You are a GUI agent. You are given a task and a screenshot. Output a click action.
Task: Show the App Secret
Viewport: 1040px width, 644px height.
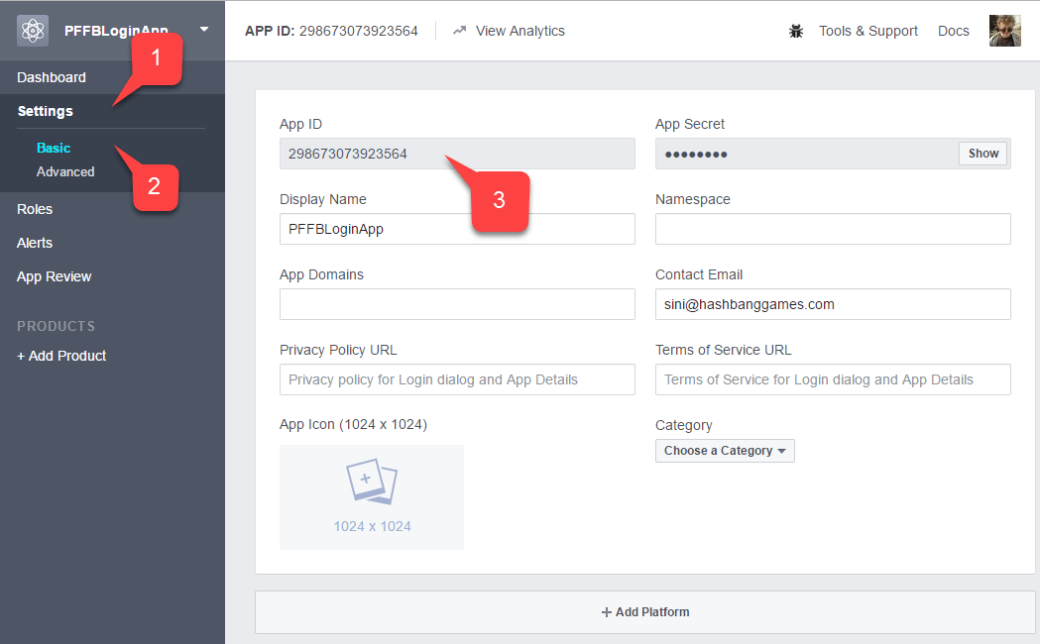pyautogui.click(x=982, y=154)
